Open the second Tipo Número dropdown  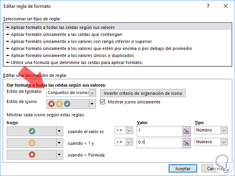click(224, 142)
